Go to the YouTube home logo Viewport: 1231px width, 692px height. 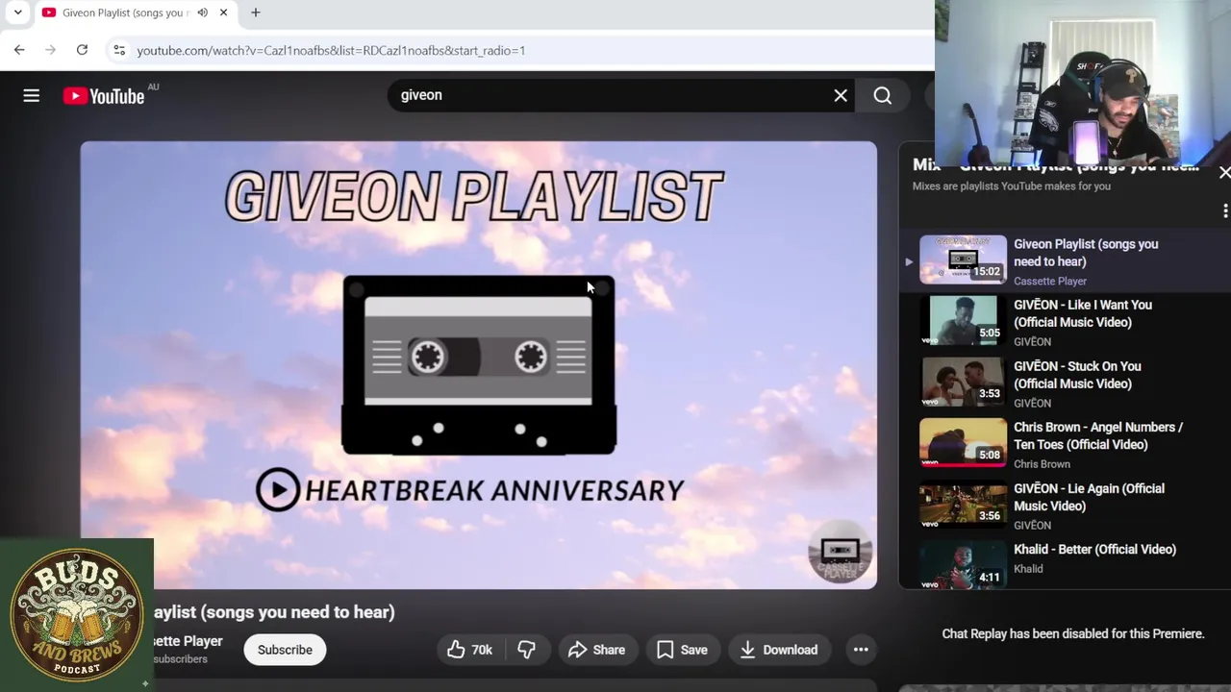pyautogui.click(x=104, y=96)
